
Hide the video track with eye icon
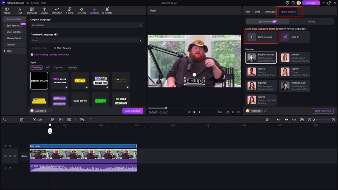[x=10, y=156]
